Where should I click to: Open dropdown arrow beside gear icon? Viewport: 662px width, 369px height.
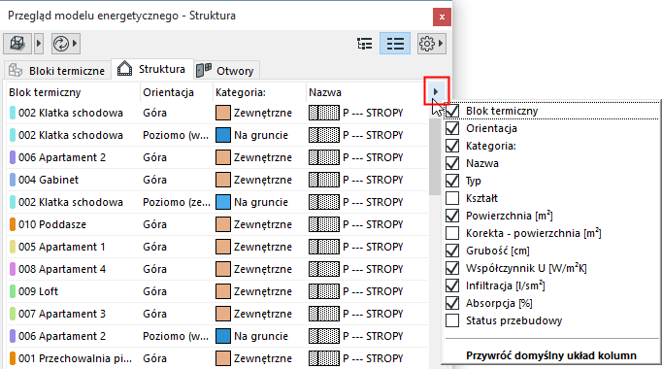pos(441,44)
